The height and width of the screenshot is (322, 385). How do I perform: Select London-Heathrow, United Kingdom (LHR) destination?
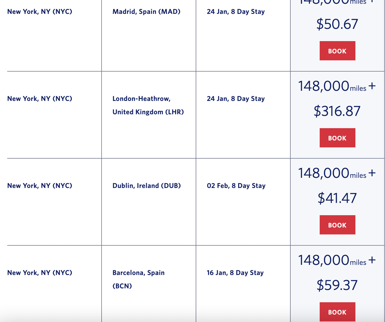[148, 105]
